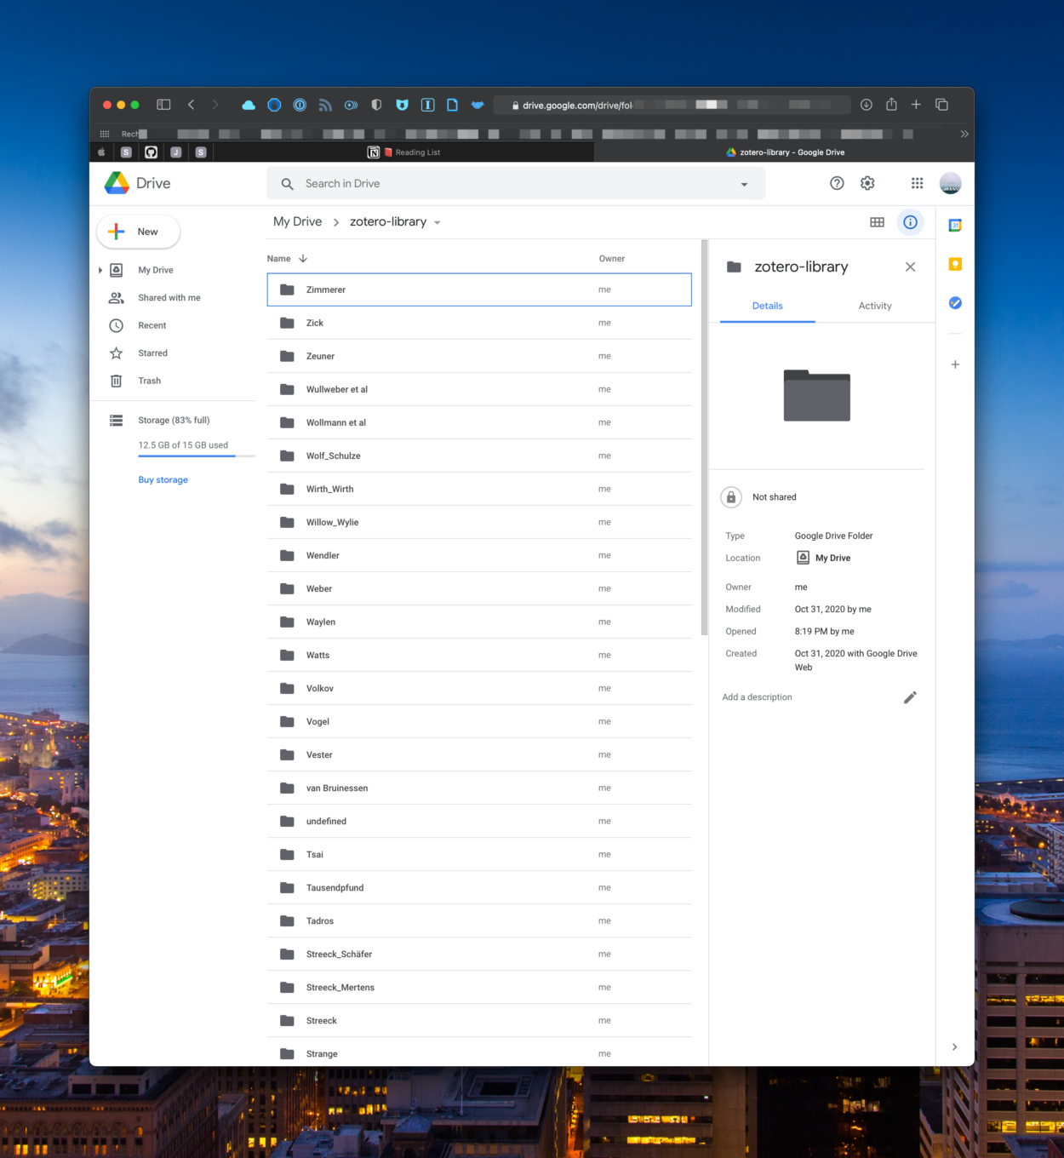This screenshot has height=1158, width=1064.
Task: Click the Help question mark icon
Action: point(837,183)
